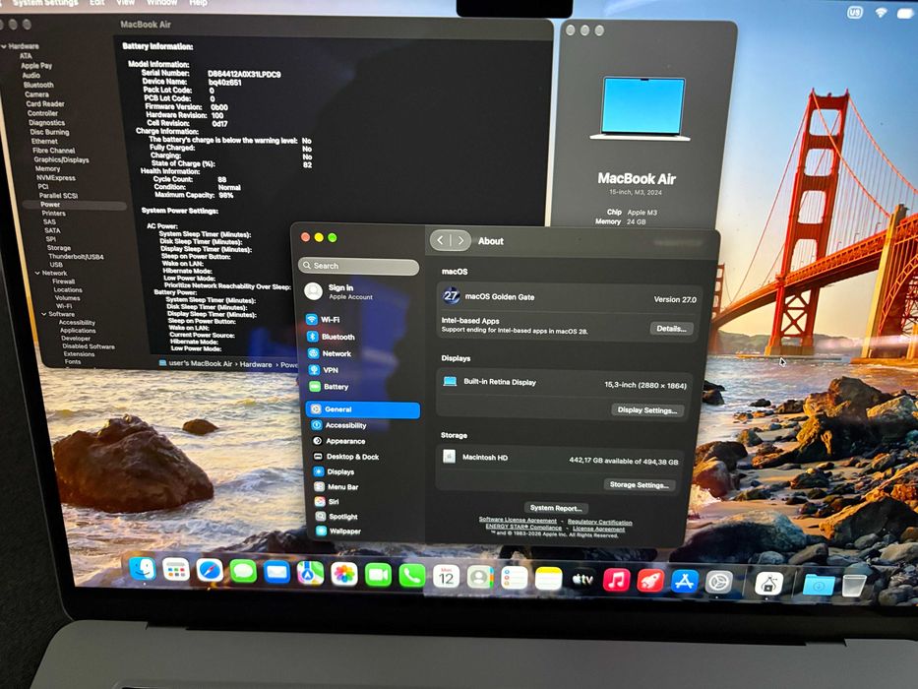Image resolution: width=918 pixels, height=689 pixels.
Task: Click the System Report button
Action: 556,508
